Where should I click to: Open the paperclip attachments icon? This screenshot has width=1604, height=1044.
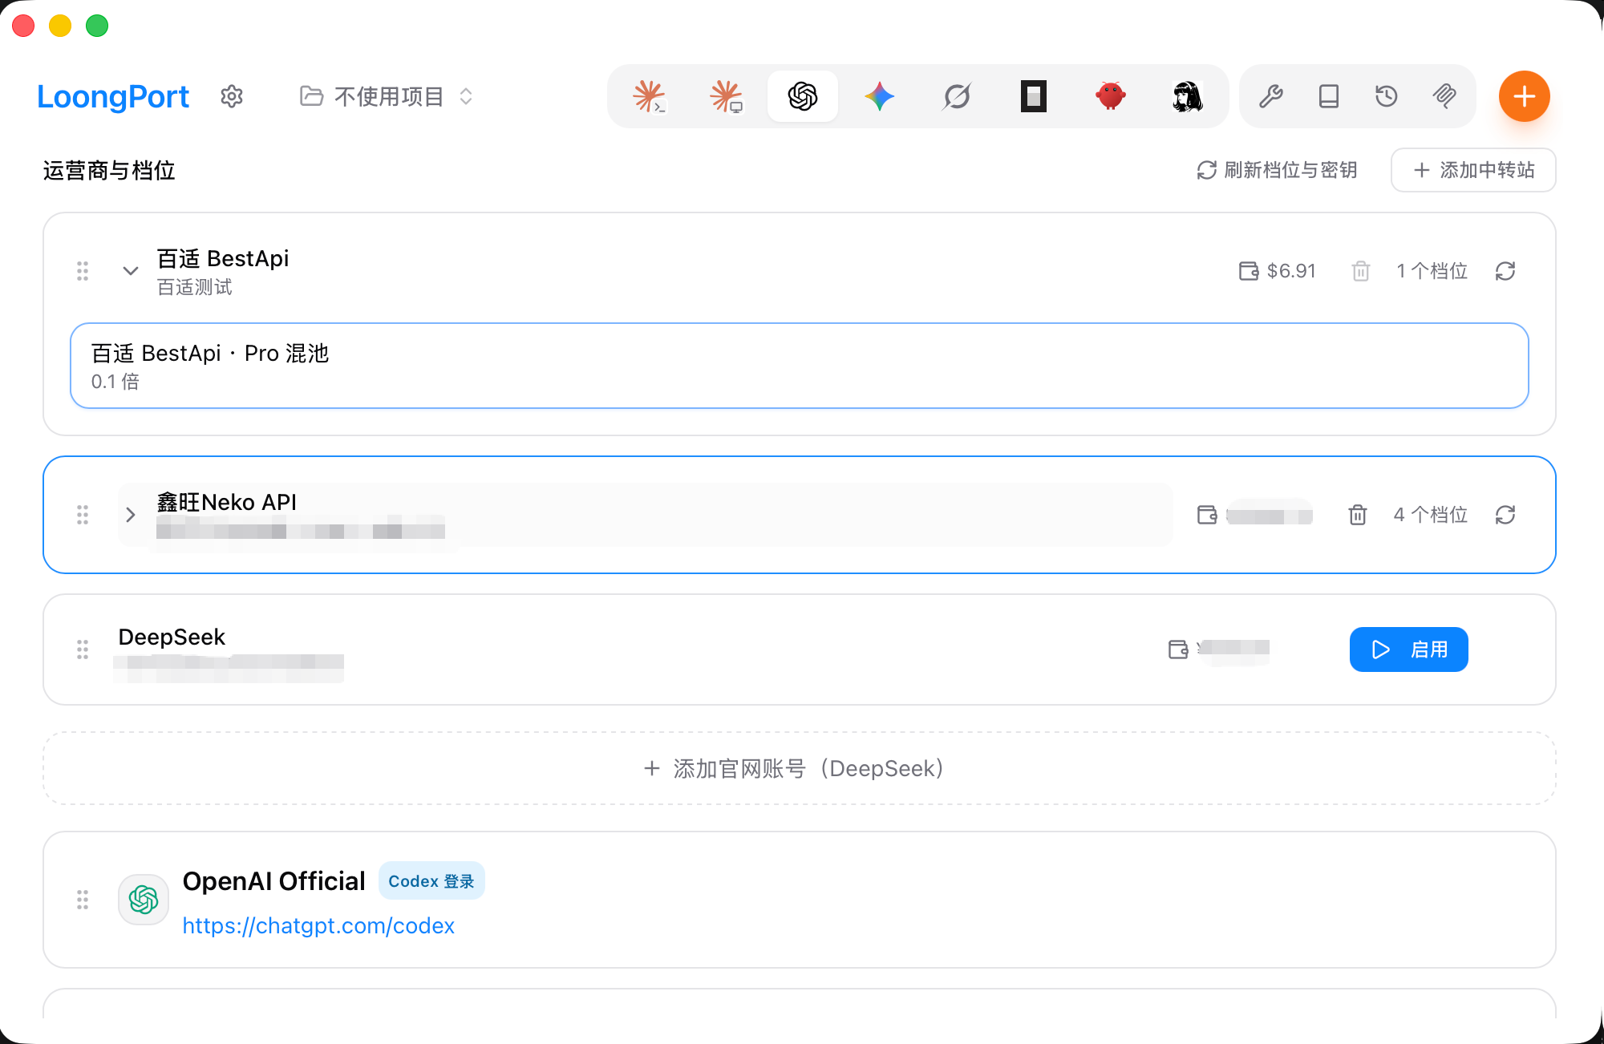(x=1444, y=96)
